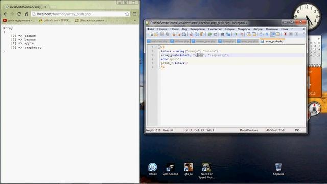
Task: Save the current file via toolbar
Action: coord(161,34)
